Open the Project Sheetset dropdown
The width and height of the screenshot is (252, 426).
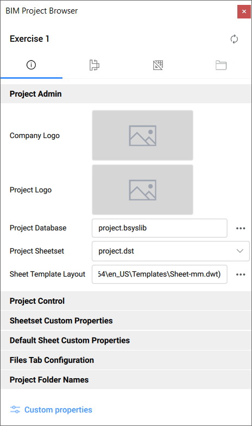pyautogui.click(x=171, y=251)
